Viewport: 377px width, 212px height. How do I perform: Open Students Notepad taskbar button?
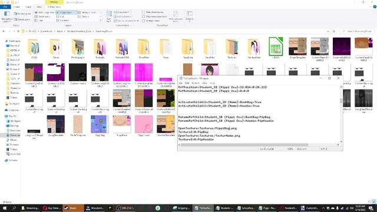pos(224,208)
